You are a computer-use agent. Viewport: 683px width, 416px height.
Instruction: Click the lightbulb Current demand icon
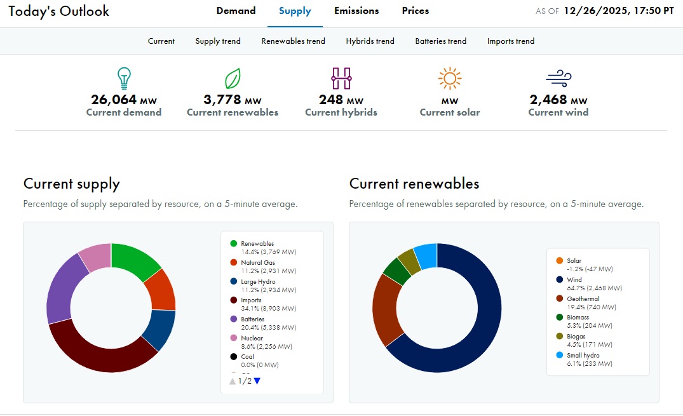coord(124,77)
